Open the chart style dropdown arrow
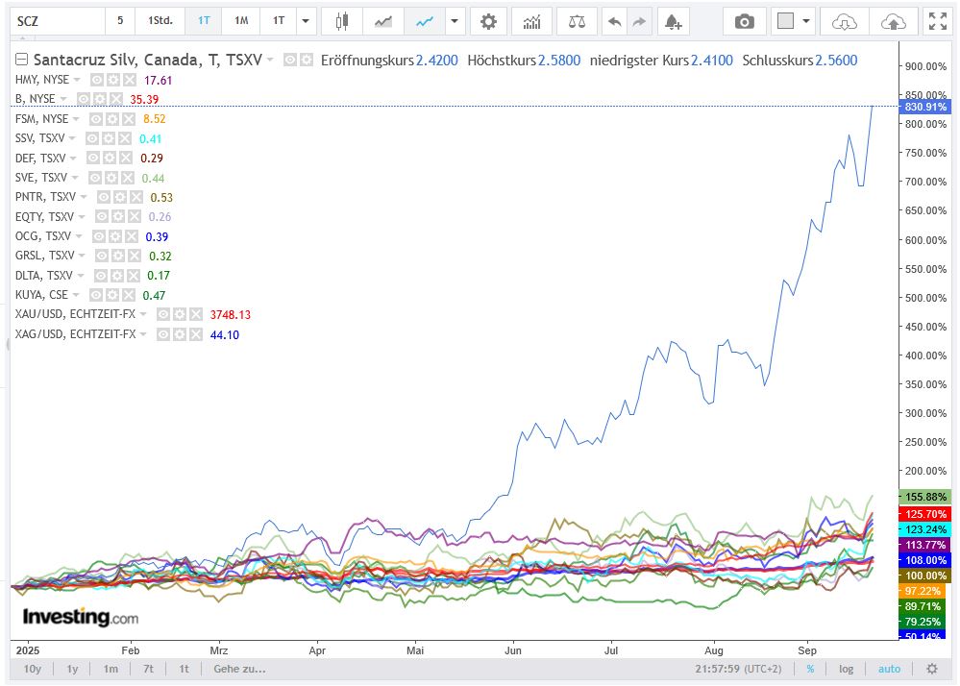Viewport: 960px width, 686px height. point(455,21)
